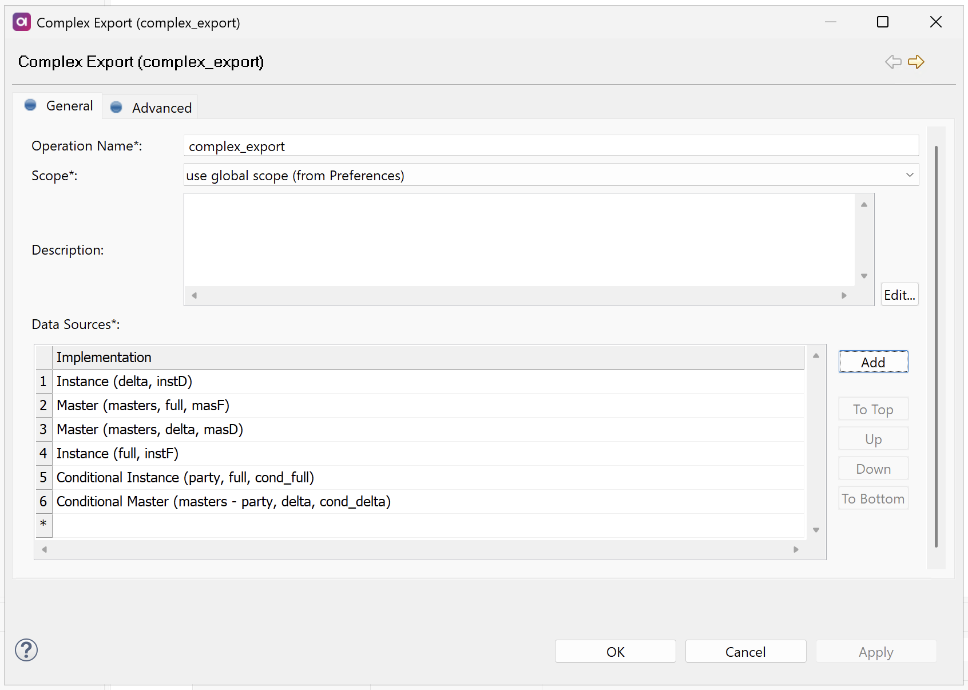
Task: Select the row Conditional Master (masters - party, delta, cond_delta)
Action: (223, 501)
